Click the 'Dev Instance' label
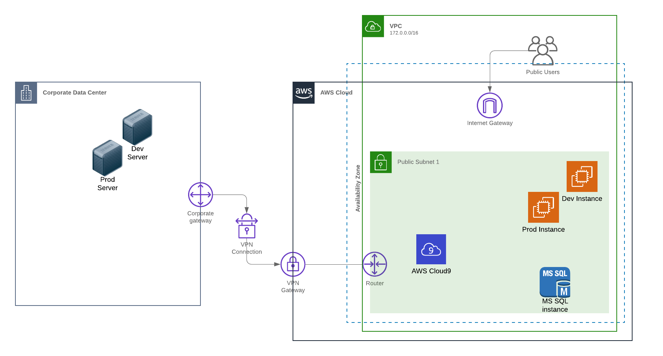The image size is (663, 356). tap(582, 198)
